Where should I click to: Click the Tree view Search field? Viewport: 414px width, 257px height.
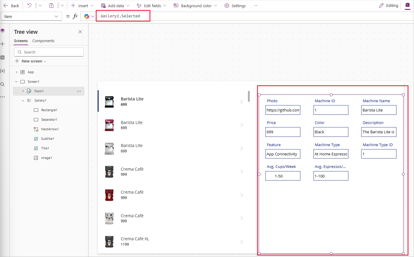[x=49, y=52]
